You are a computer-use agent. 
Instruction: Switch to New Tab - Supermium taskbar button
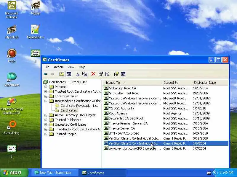click(x=55, y=173)
